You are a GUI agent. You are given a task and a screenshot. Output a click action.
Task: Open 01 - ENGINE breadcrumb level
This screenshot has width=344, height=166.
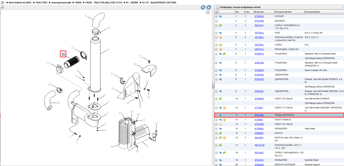[x=132, y=2]
